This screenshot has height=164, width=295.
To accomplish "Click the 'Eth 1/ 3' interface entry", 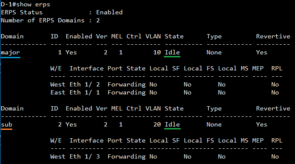I will pos(85,157).
